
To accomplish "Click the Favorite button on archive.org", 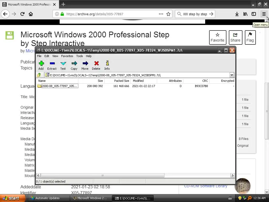I will pos(218,37).
